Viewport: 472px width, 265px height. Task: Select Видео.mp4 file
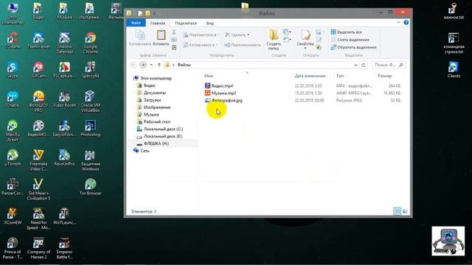click(222, 85)
